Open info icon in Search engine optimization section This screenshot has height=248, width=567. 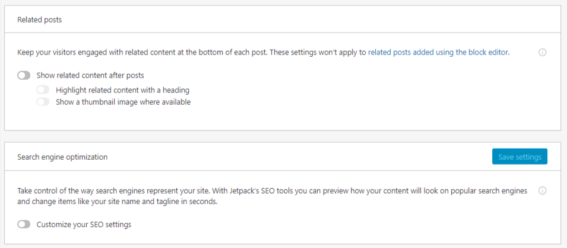point(542,191)
